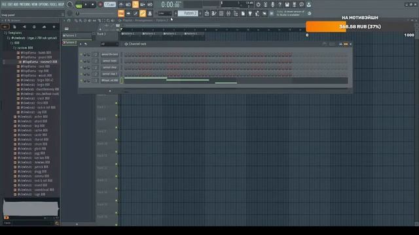Viewport: 419px width, 235px height.
Task: Click the arrow left of Pattern 2 selector
Action: pos(176,13)
